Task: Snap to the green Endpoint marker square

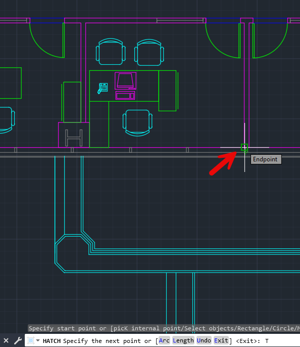Action: click(244, 147)
